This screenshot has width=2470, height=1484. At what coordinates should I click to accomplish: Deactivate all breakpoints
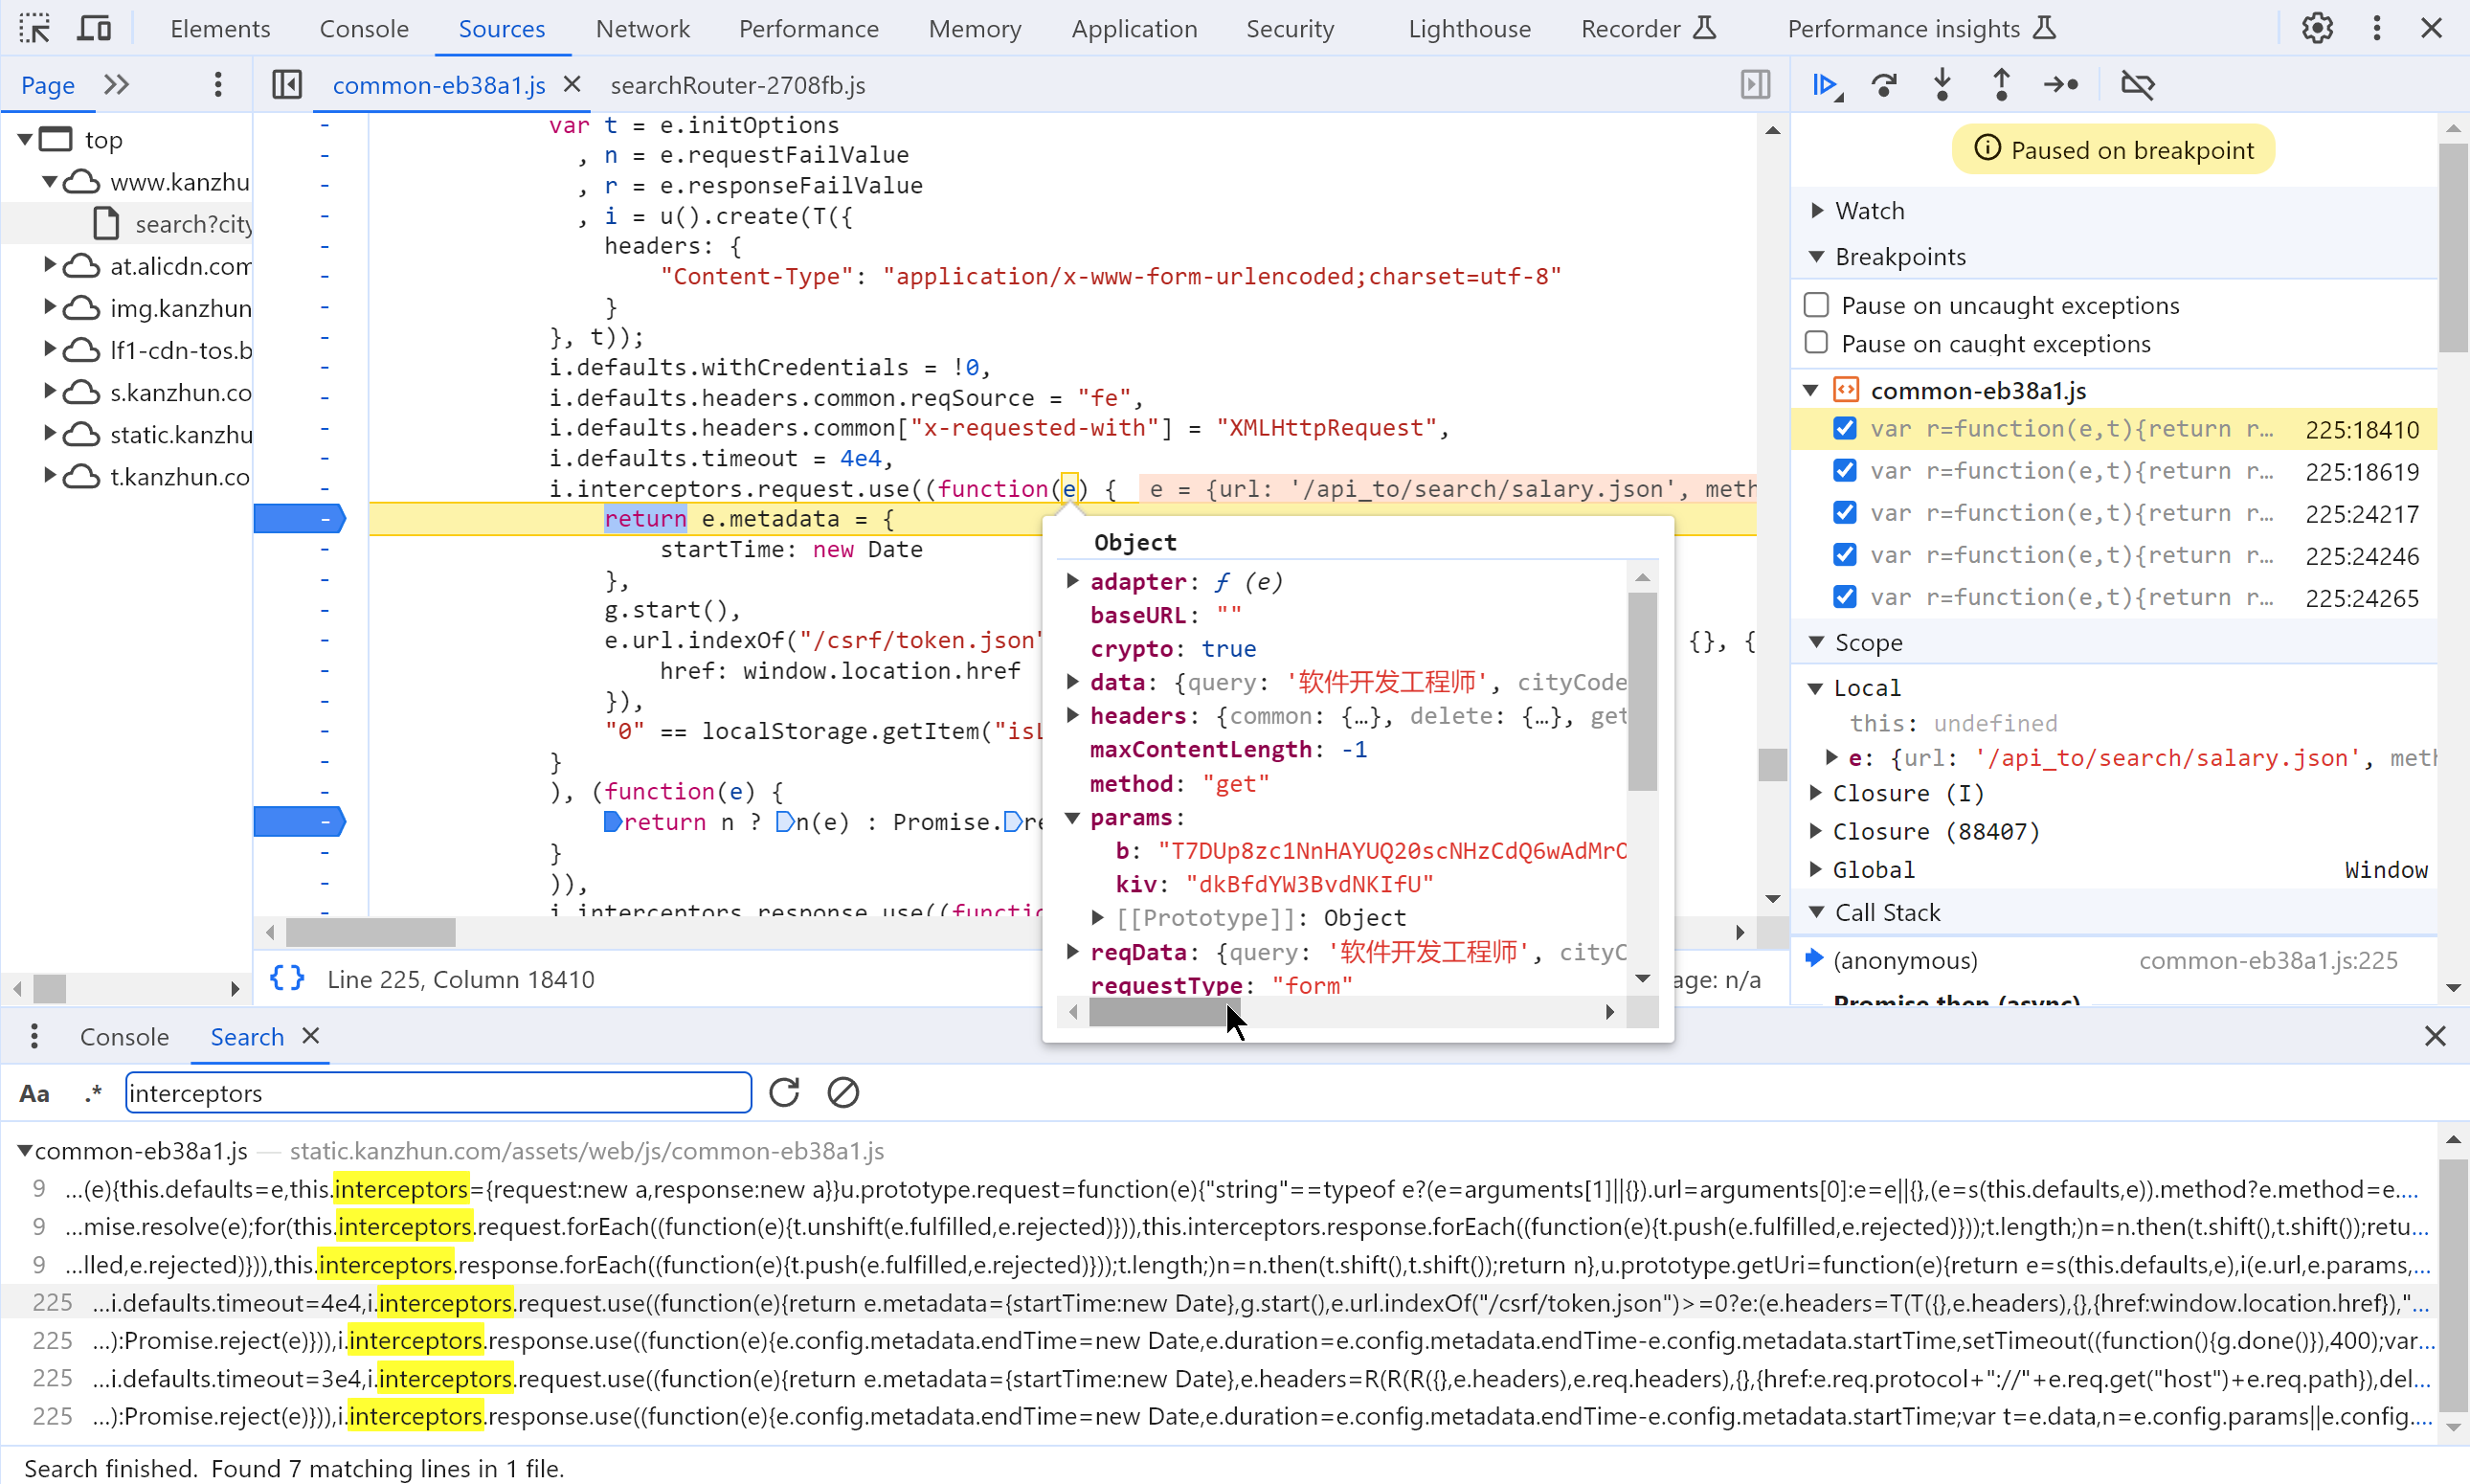click(2137, 85)
